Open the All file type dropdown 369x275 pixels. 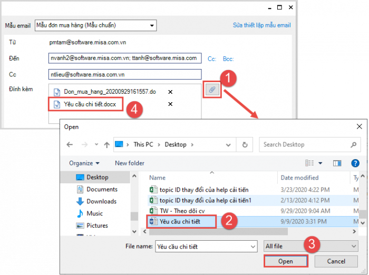click(310, 246)
